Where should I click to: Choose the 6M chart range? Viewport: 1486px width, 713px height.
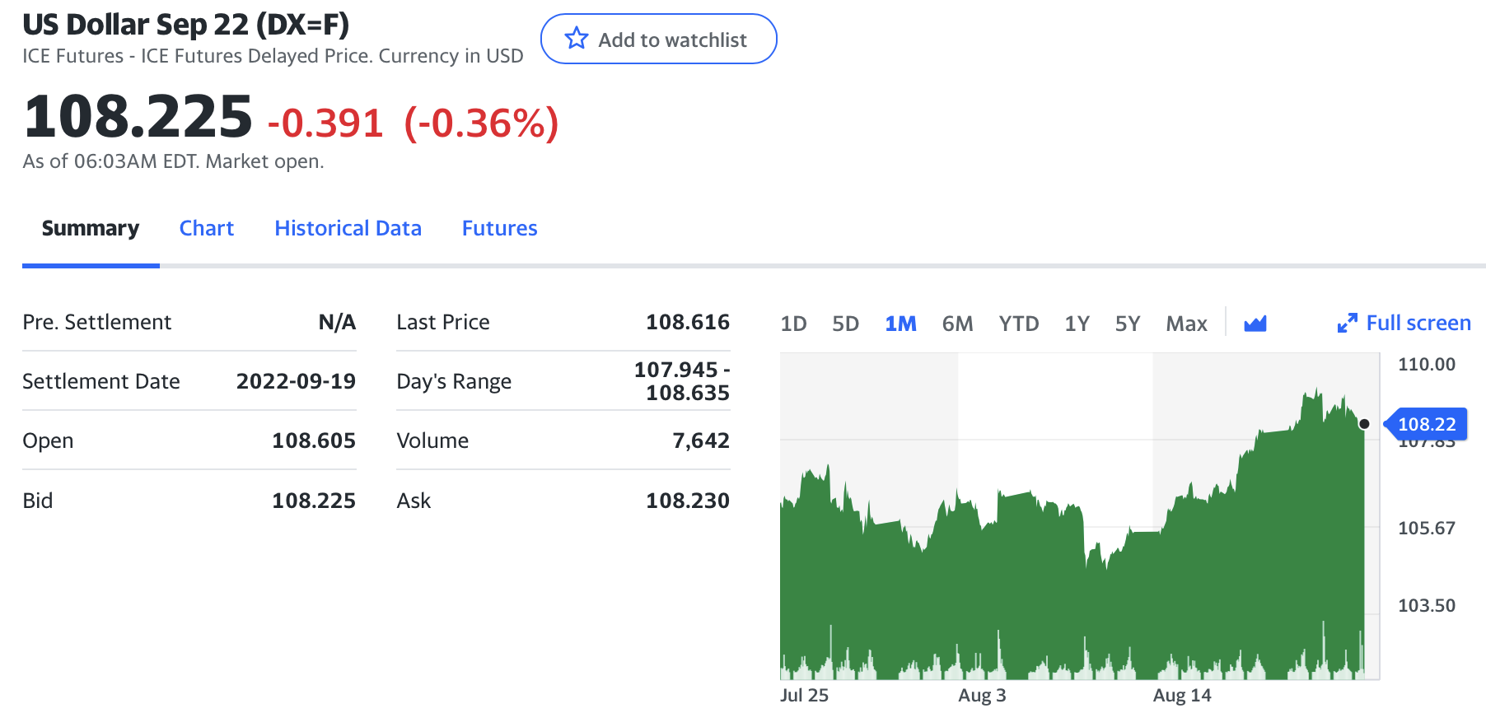[957, 324]
